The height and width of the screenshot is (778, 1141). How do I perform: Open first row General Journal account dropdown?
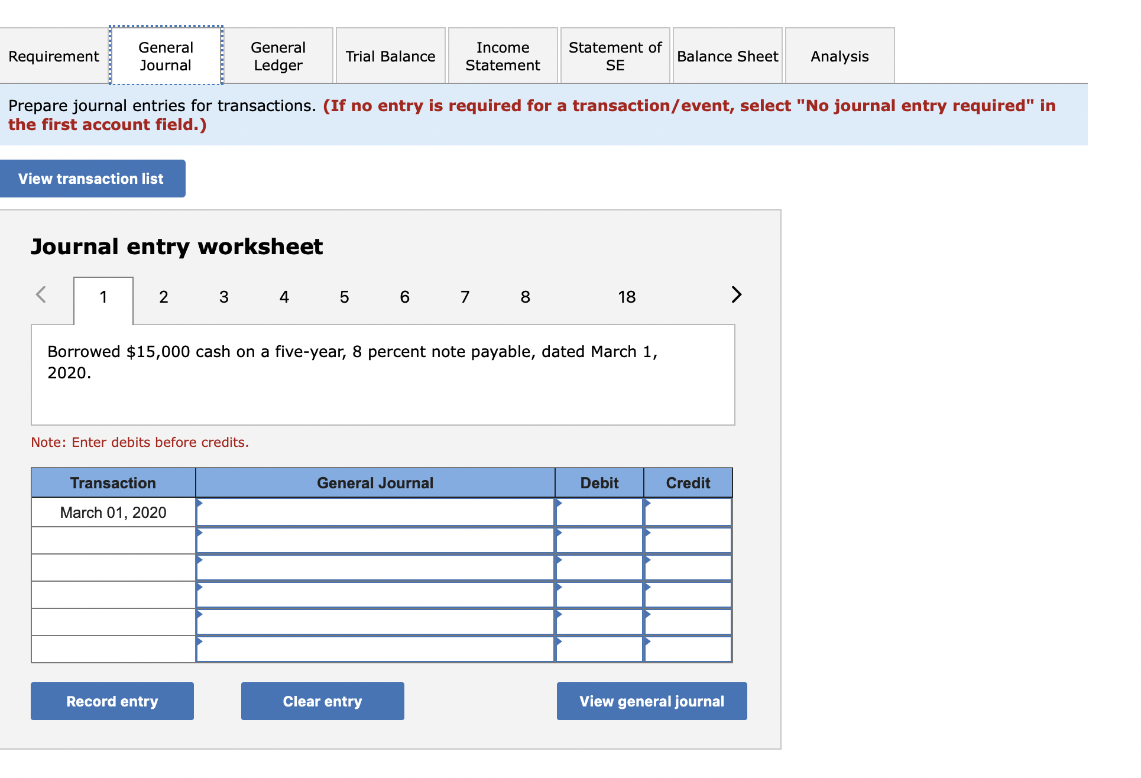pyautogui.click(x=375, y=513)
